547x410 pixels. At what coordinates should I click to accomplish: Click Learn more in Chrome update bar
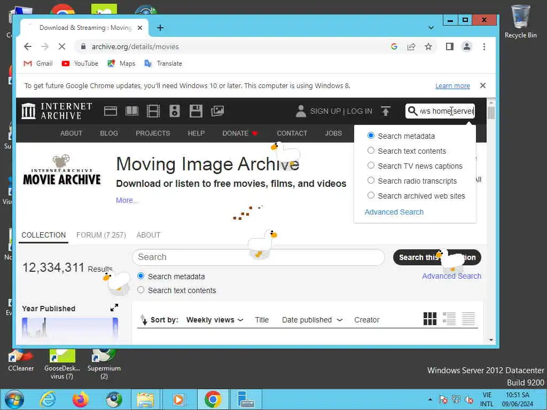[x=452, y=86]
